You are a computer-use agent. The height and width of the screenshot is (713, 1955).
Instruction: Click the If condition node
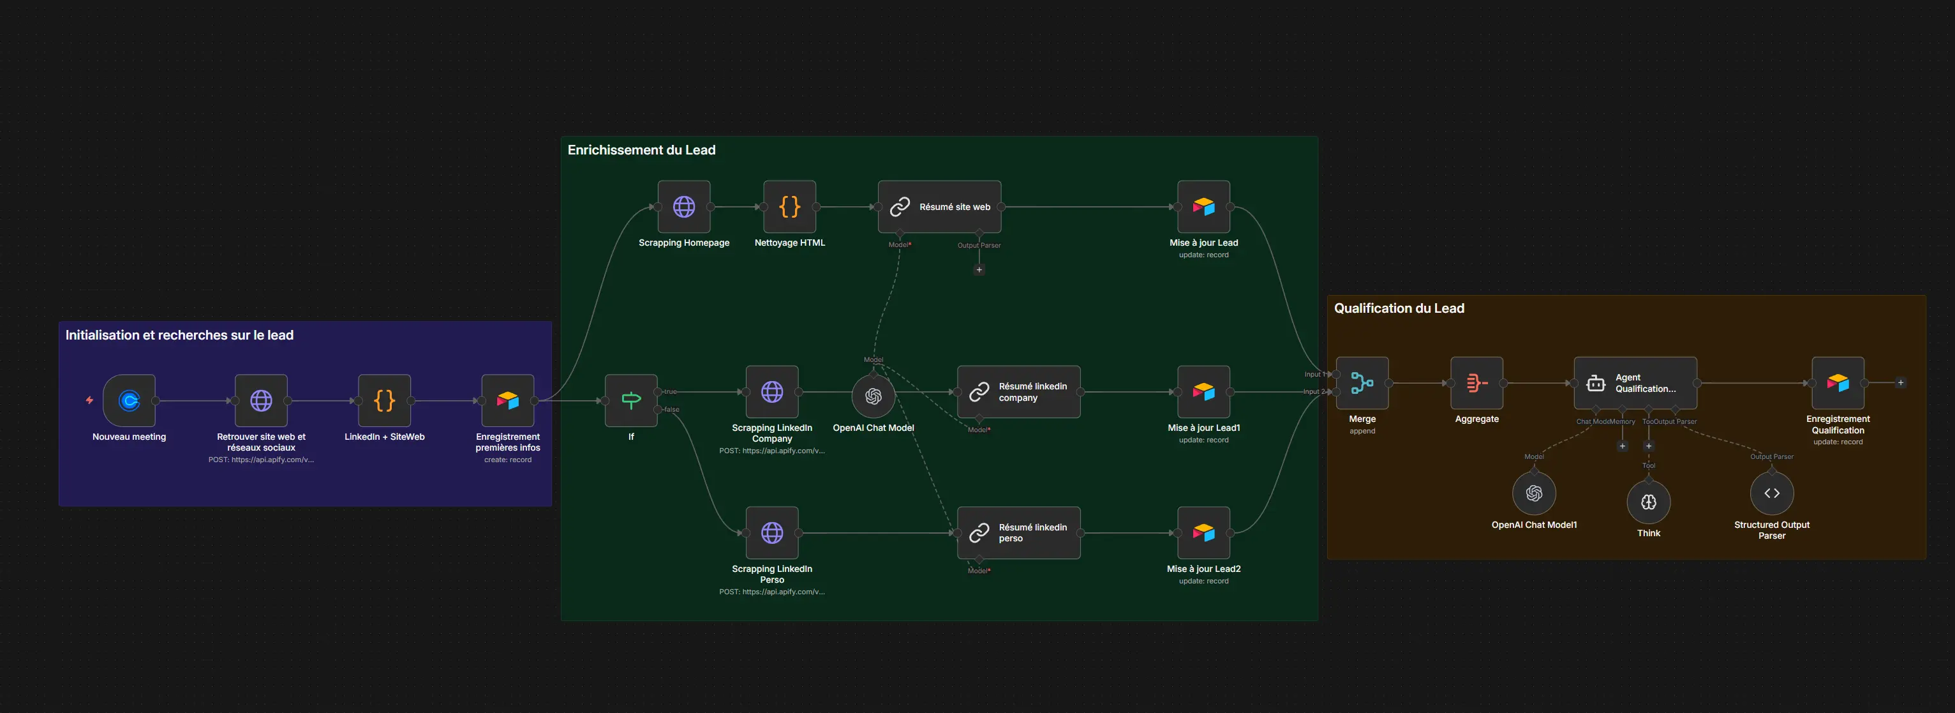[x=630, y=400]
